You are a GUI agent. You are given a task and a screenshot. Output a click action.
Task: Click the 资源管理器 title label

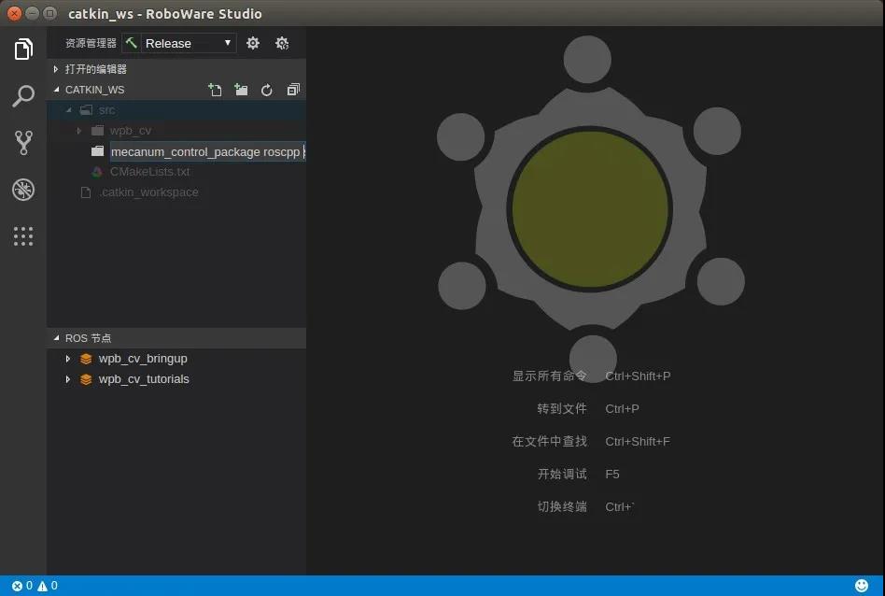[x=91, y=43]
